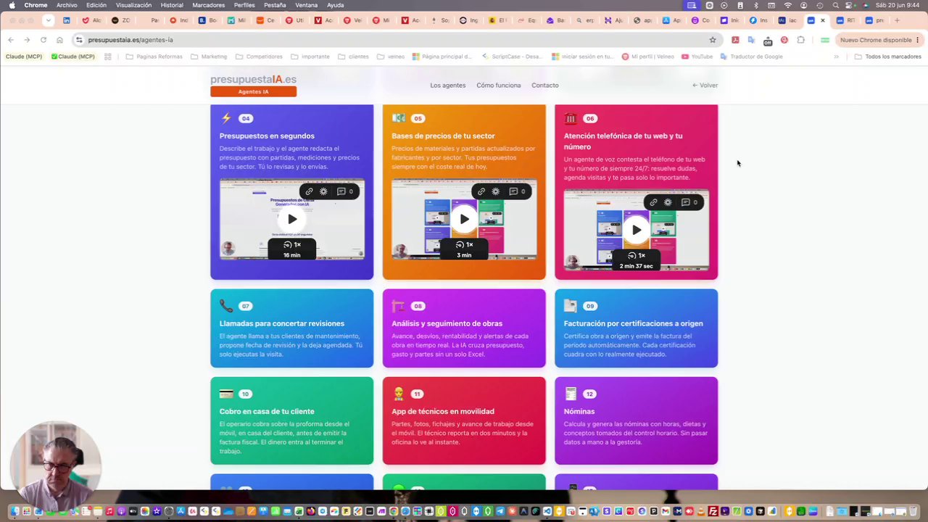Open the Chrome extensions puzzle icon

point(800,40)
